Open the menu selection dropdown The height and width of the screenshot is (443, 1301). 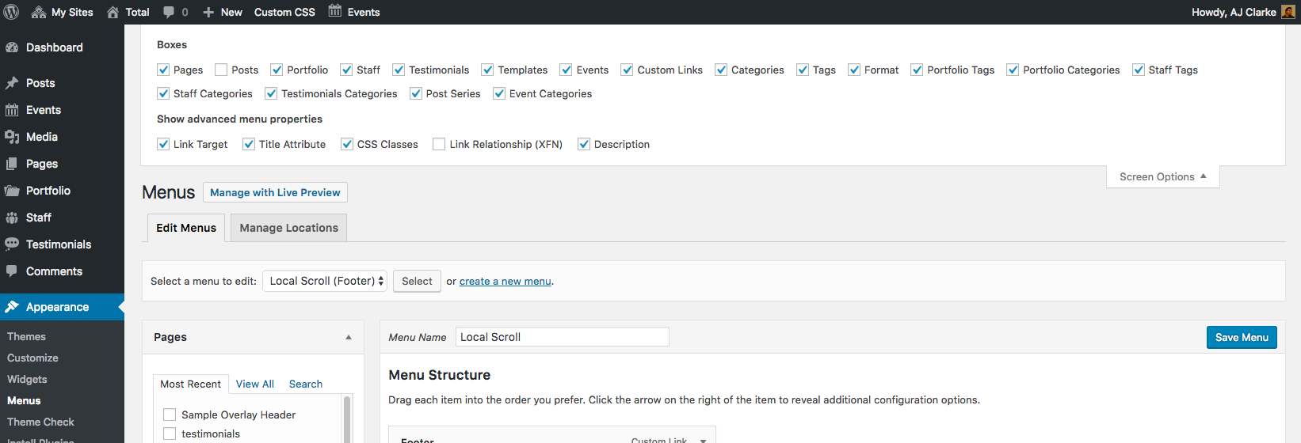pos(325,281)
